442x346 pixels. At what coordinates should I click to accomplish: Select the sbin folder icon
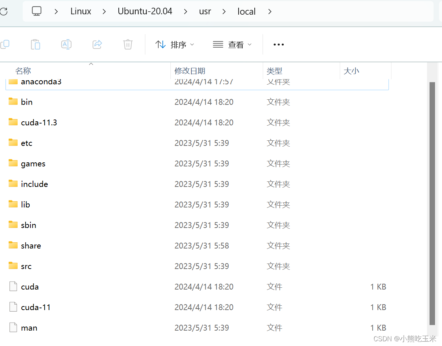[13, 225]
